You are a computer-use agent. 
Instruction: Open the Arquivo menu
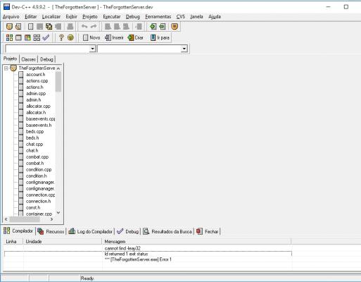[x=11, y=17]
